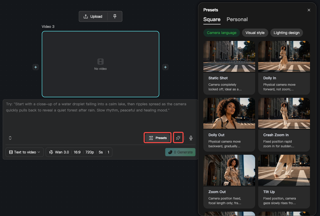Image resolution: width=320 pixels, height=216 pixels.
Task: Choose the Dolly In preset thumbnail
Action: coord(284,56)
